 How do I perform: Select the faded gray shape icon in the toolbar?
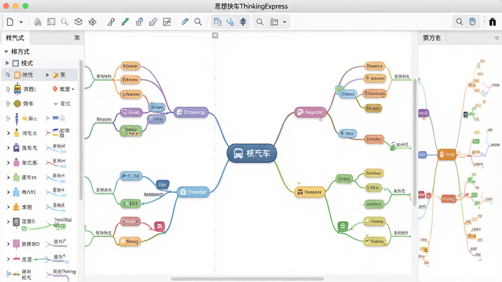38,22
